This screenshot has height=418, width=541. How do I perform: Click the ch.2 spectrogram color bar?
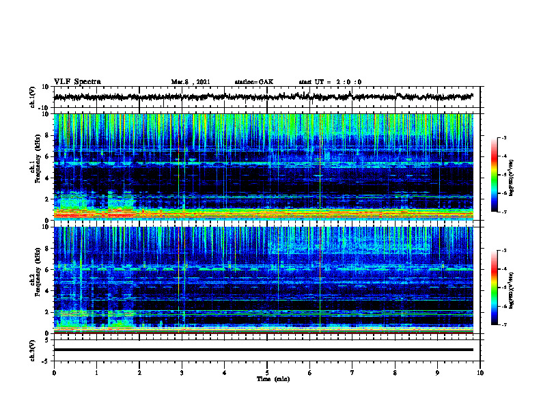[494, 288]
